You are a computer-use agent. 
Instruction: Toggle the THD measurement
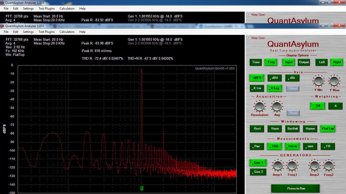coord(275,146)
